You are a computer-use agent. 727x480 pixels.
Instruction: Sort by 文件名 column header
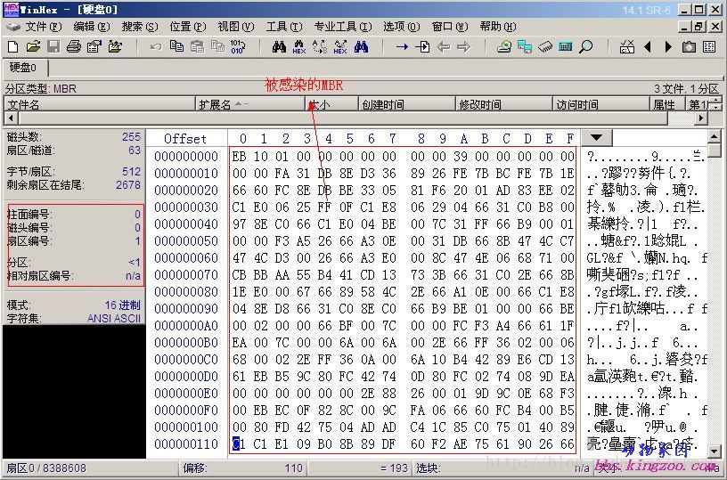click(x=99, y=104)
